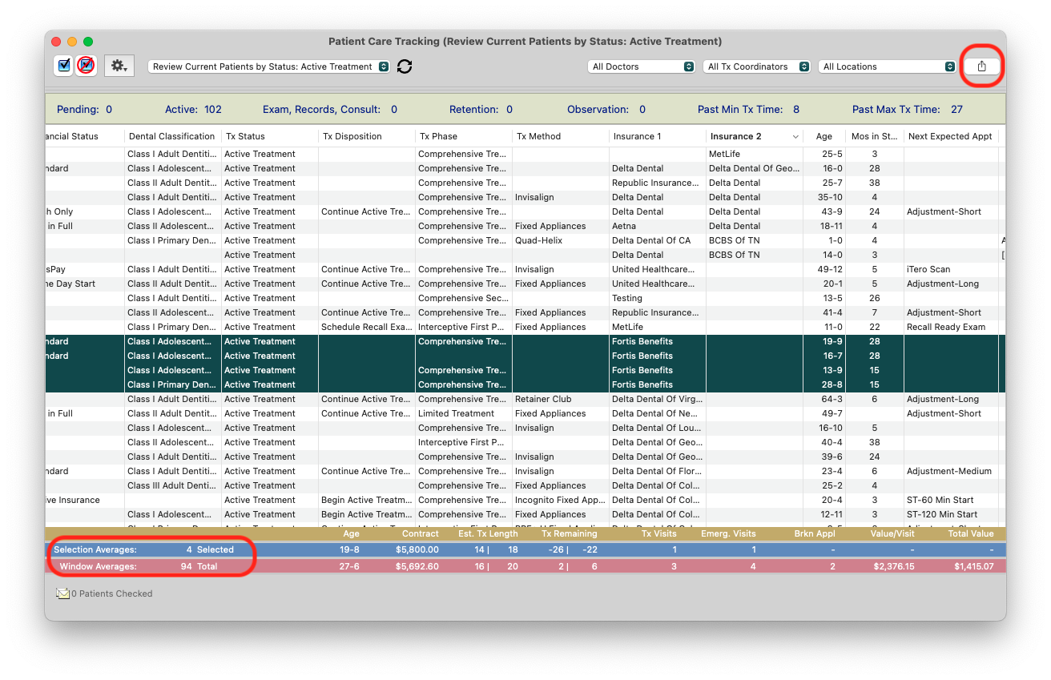Click the check all patients icon
This screenshot has width=1051, height=680.
[64, 66]
